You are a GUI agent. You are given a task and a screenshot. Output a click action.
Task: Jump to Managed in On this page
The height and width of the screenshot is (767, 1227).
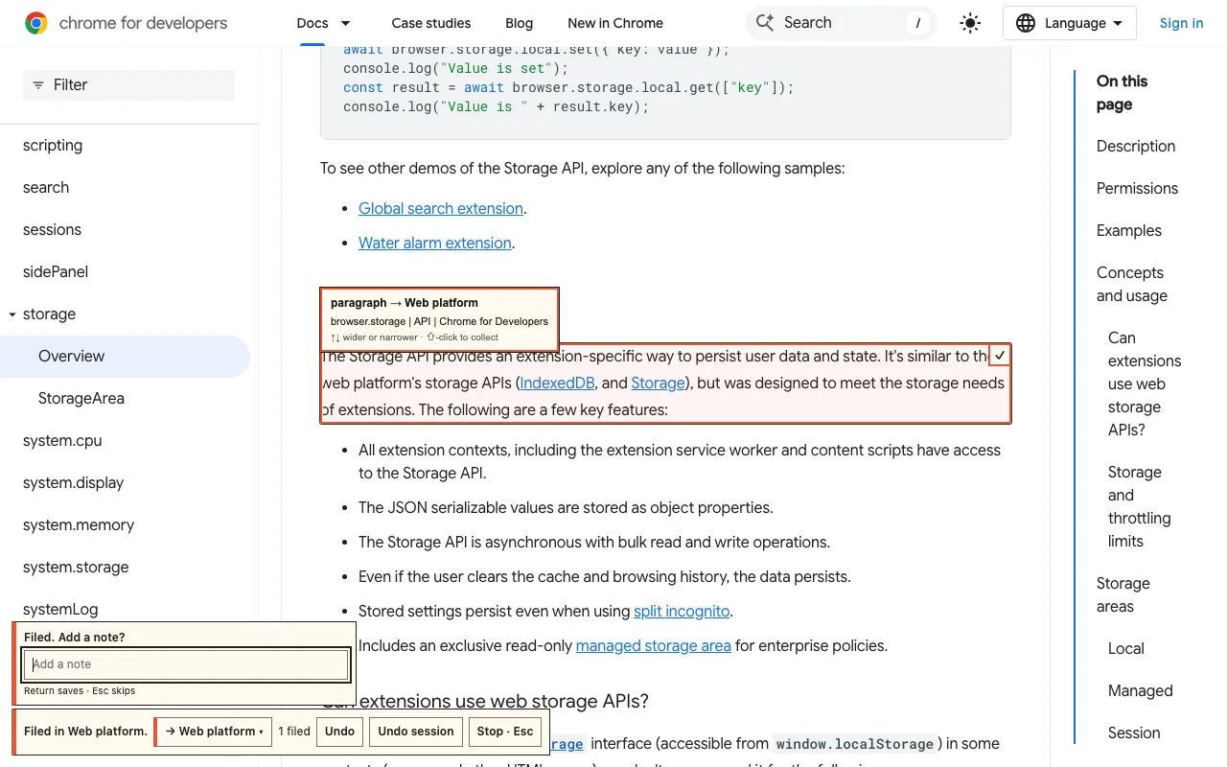click(x=1140, y=691)
